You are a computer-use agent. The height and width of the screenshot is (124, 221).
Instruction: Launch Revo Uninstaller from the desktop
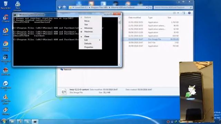click(x=18, y=6)
